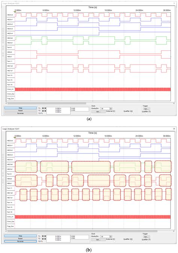Select Clock_Int channel label in lower analyzer

(x=10, y=217)
